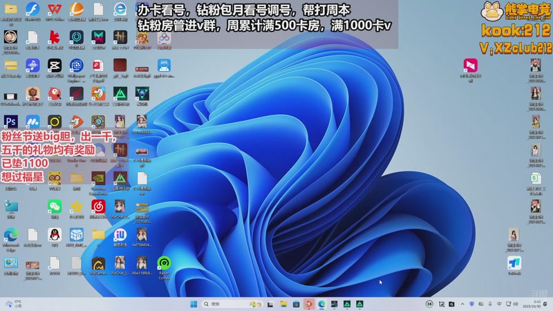Select the This PC monitor icon

tap(10, 207)
